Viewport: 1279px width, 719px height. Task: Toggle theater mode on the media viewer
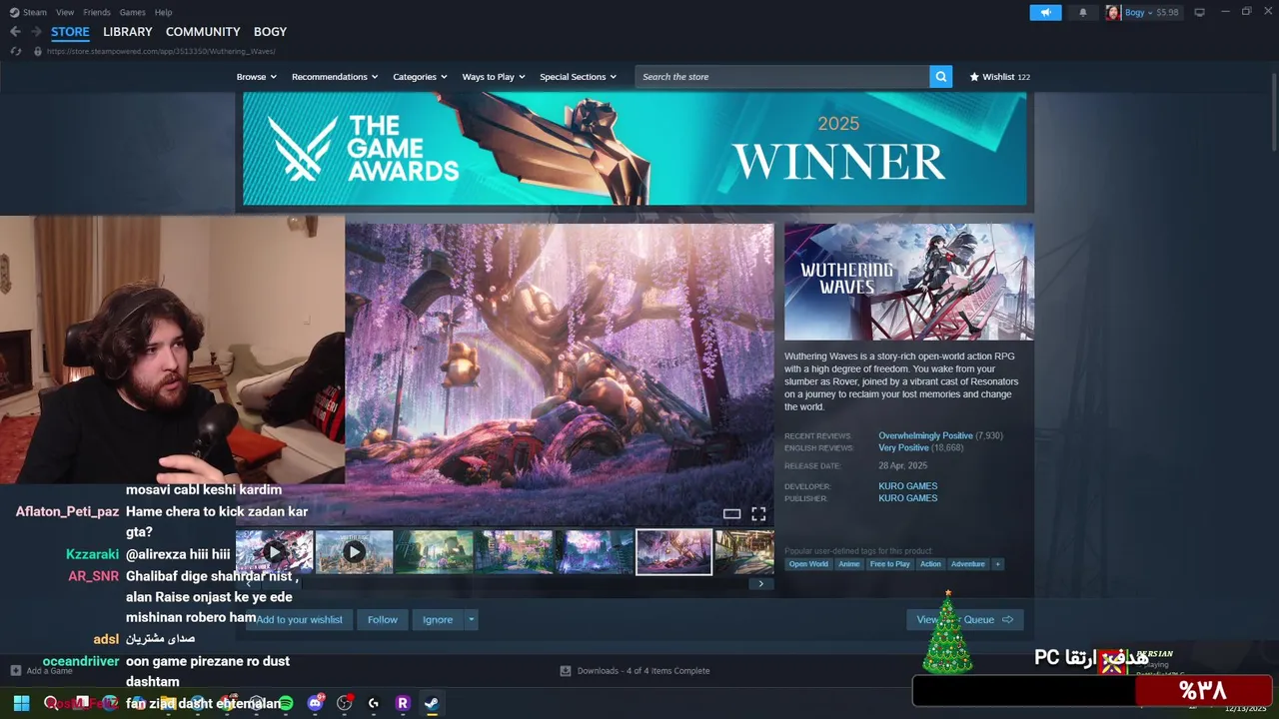pyautogui.click(x=731, y=514)
